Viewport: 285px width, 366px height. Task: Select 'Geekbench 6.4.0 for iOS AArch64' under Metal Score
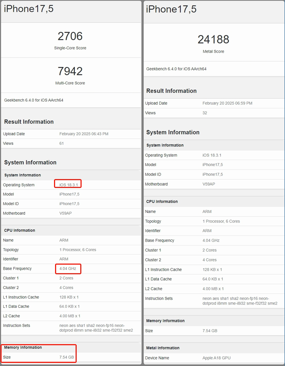click(x=176, y=69)
